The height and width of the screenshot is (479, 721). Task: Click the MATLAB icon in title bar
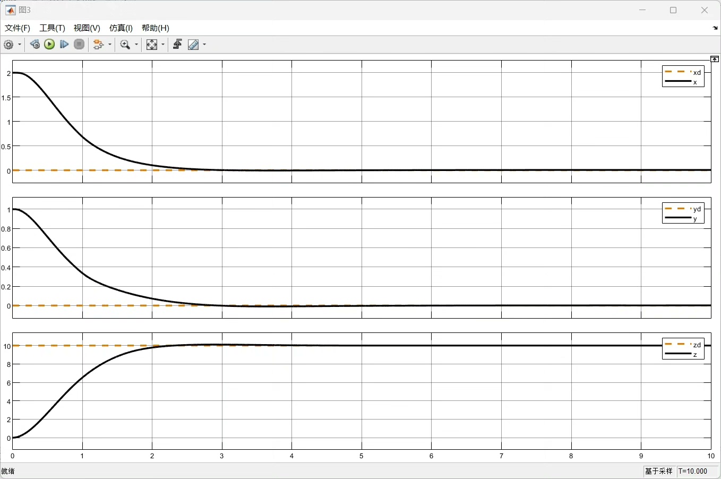coord(11,10)
